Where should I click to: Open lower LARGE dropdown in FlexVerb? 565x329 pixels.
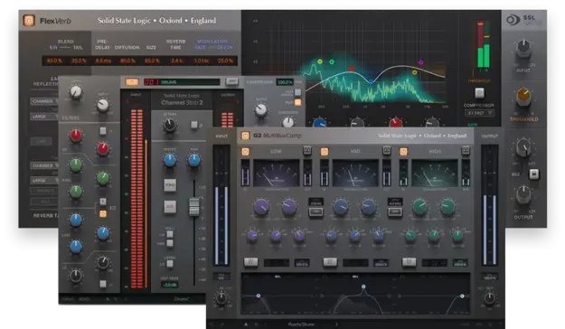coord(44,180)
